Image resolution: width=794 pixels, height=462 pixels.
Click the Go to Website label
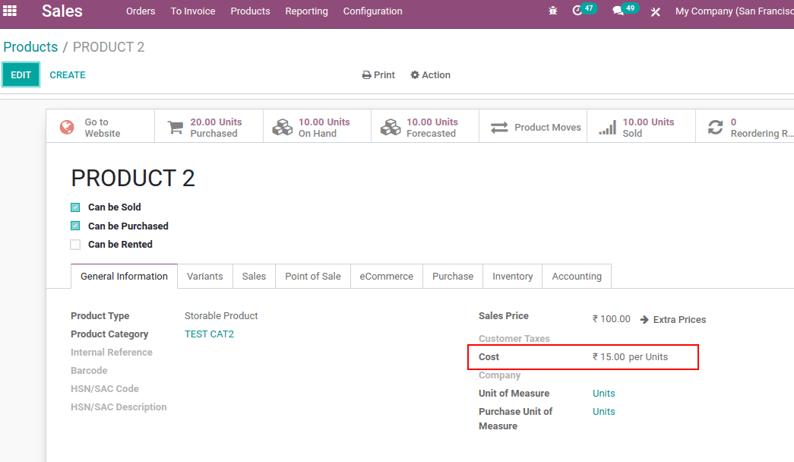click(103, 127)
